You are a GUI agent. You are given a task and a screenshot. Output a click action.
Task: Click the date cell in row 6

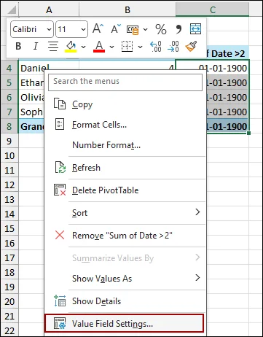coord(227,97)
